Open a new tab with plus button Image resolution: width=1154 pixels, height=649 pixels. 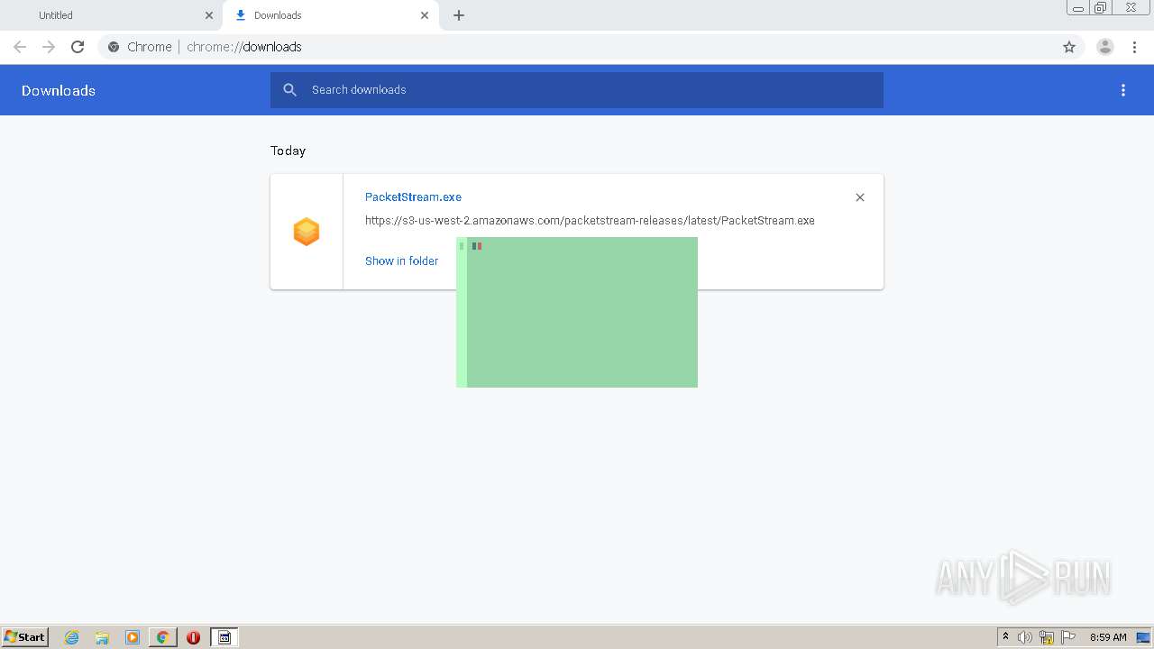point(459,15)
